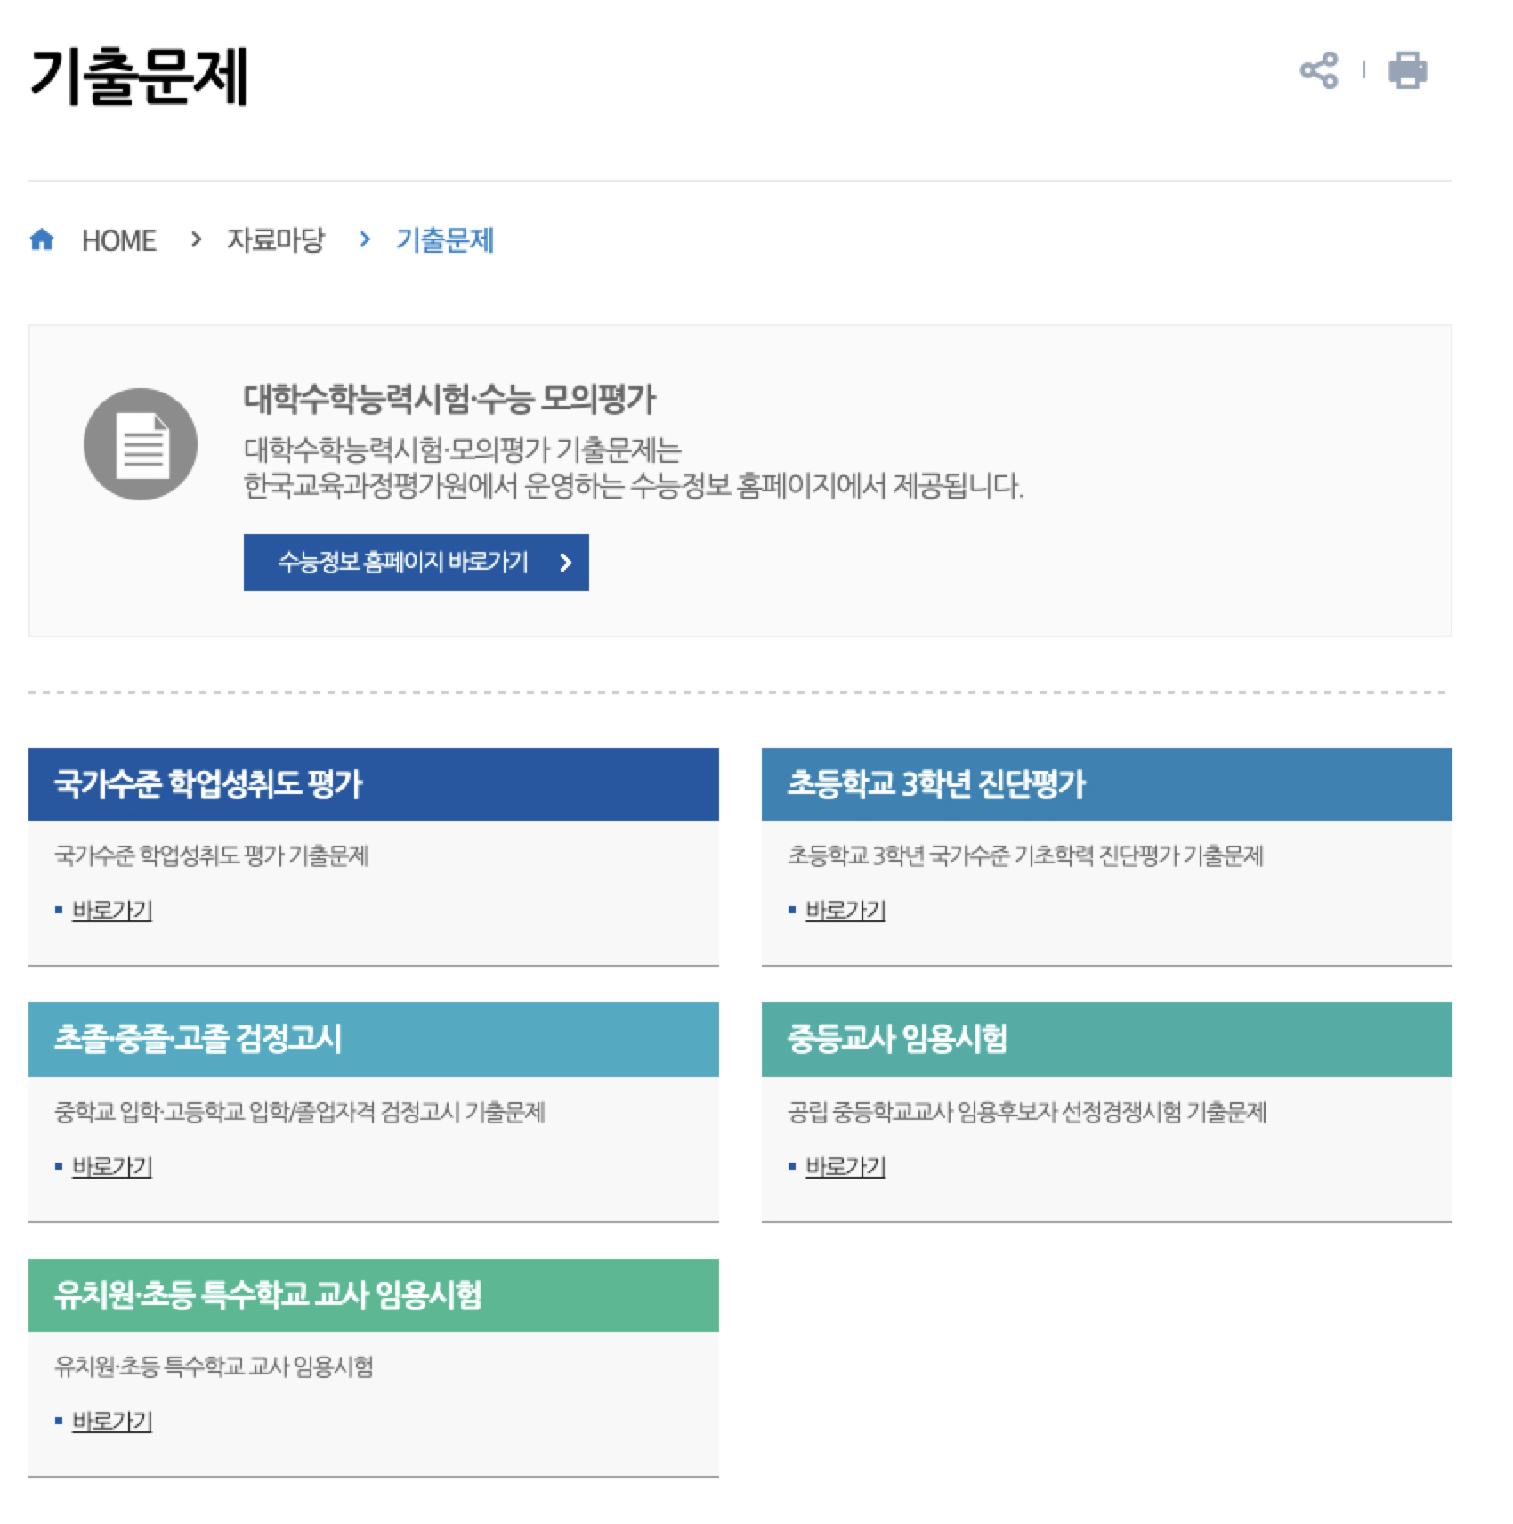
Task: Click the 대학수학능력시험·수능 모의평가 heading
Action: point(449,399)
